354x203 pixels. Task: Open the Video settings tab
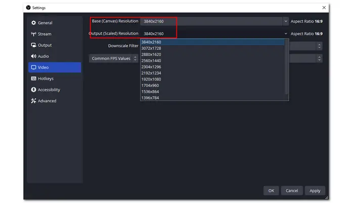tap(54, 67)
